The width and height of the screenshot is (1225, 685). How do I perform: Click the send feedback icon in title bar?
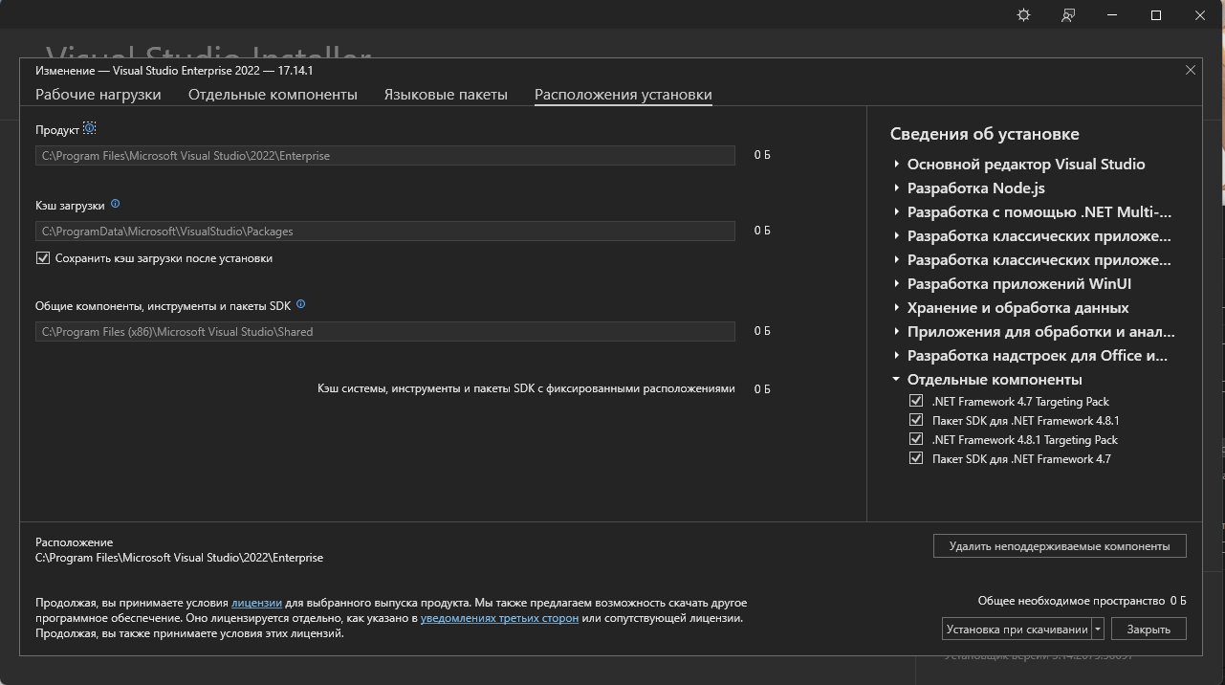click(x=1068, y=15)
